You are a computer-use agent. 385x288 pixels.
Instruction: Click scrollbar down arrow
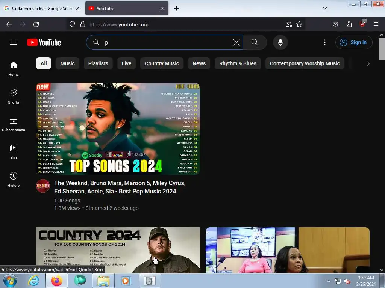click(x=382, y=270)
